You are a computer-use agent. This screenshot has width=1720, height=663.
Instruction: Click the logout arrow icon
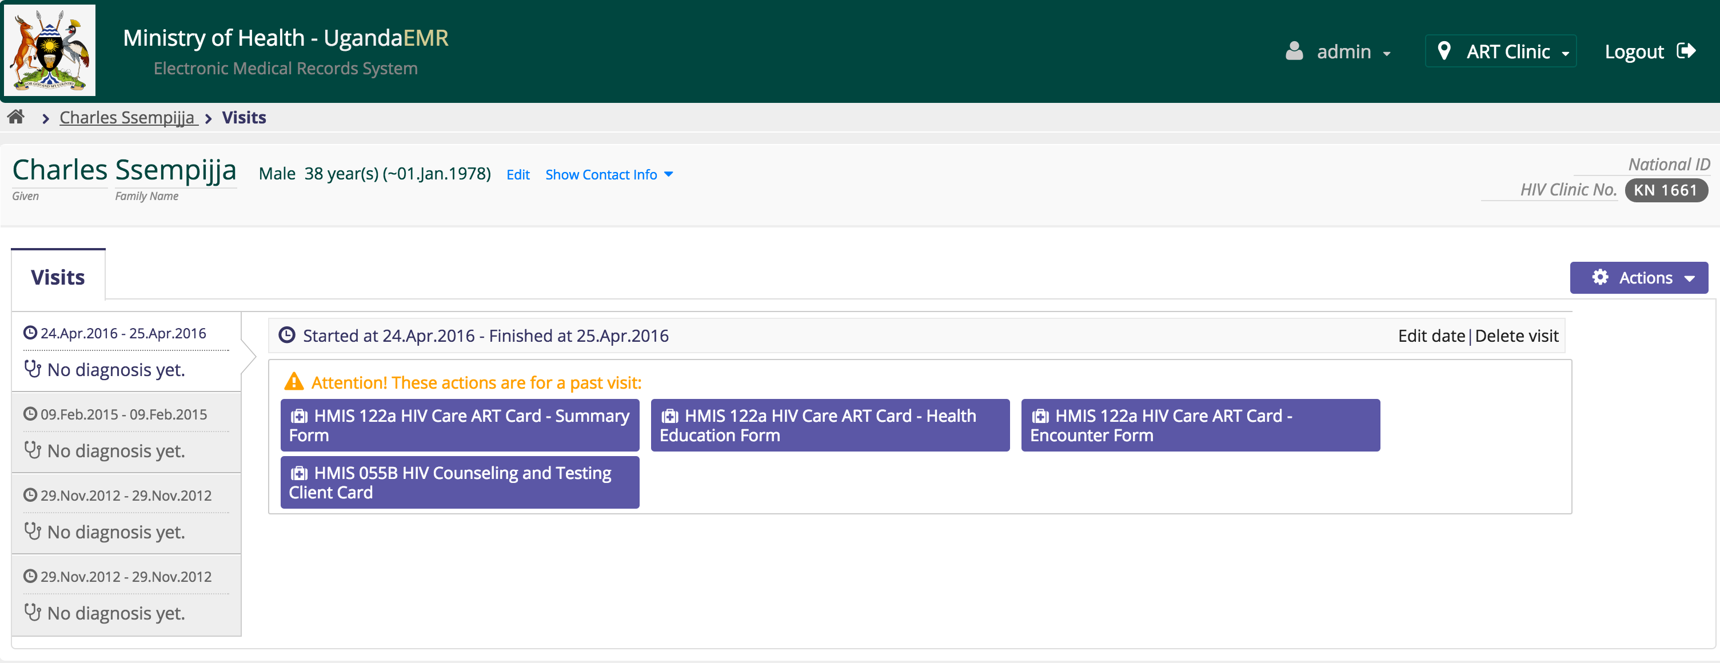(1686, 51)
